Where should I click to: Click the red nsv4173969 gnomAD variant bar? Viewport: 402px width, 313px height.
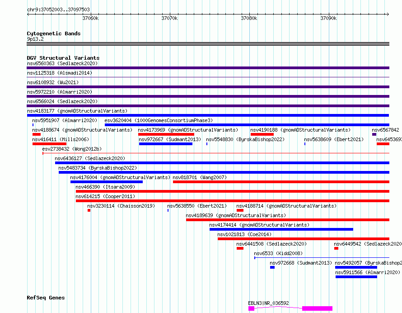pos(166,134)
